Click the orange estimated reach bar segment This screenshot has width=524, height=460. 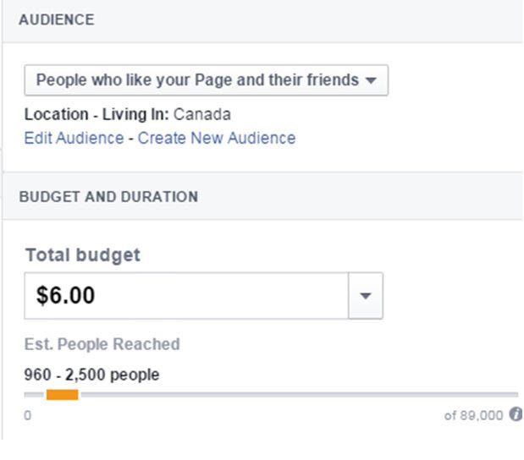click(62, 395)
